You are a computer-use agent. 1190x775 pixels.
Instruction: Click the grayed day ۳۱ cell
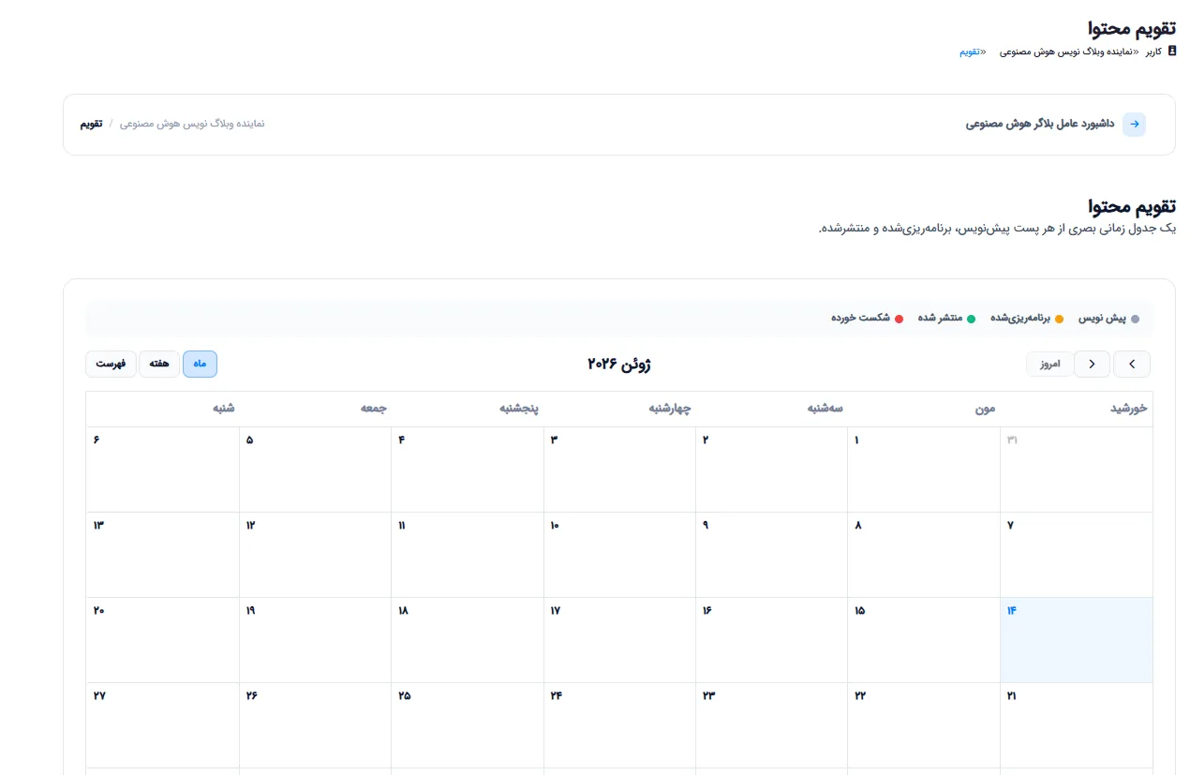point(1077,469)
